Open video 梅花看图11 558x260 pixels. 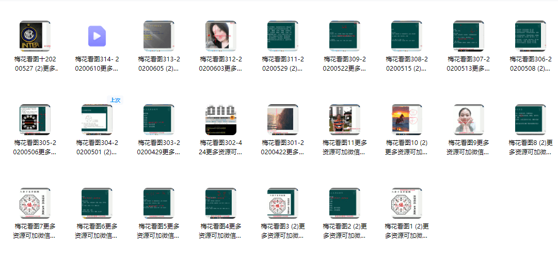pyautogui.click(x=344, y=120)
